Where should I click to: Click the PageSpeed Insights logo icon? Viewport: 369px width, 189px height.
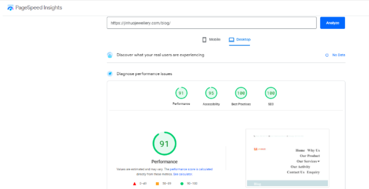click(10, 8)
